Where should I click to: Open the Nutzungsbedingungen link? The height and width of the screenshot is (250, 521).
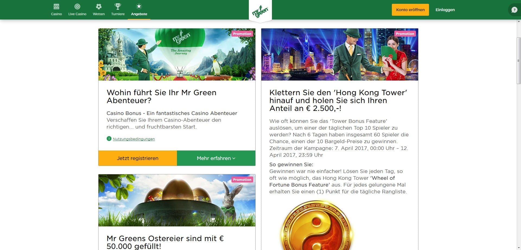point(134,139)
